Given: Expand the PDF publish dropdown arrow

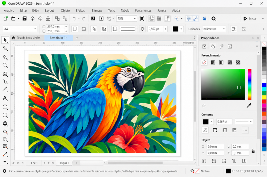Looking at the screenshot, I should 113,19.
